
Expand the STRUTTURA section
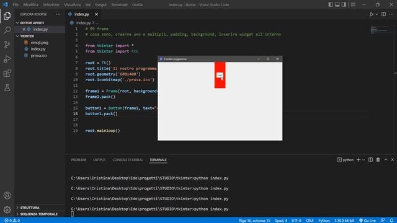[x=30, y=208]
